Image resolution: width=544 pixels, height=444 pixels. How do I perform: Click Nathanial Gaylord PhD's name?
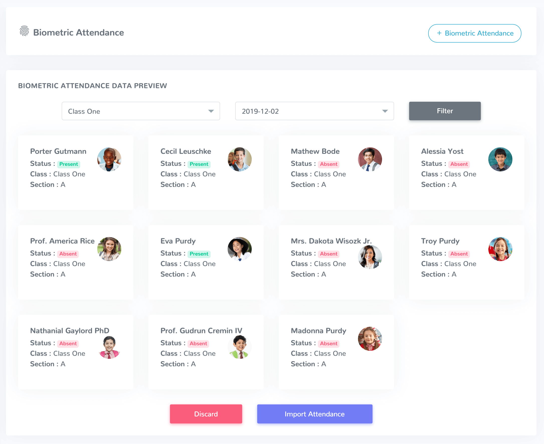coord(69,330)
